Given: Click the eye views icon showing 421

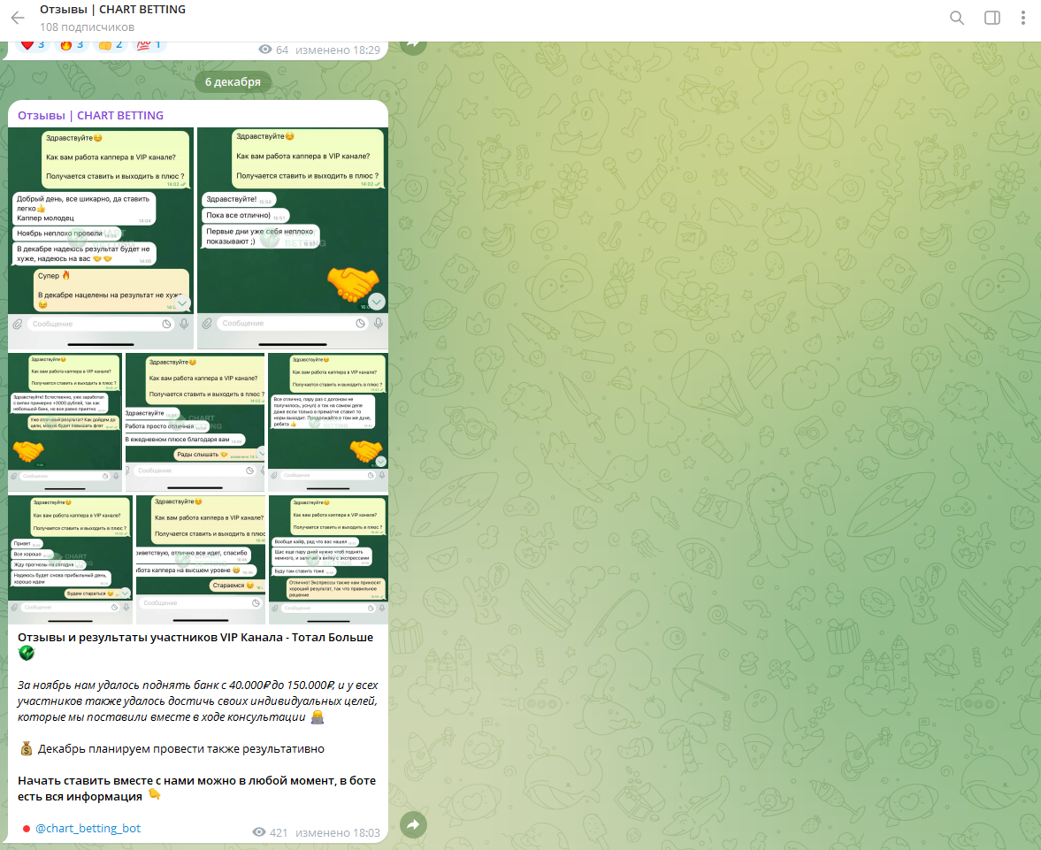Looking at the screenshot, I should tap(259, 832).
